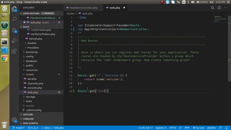Expand the tests folder

pos(29,101)
